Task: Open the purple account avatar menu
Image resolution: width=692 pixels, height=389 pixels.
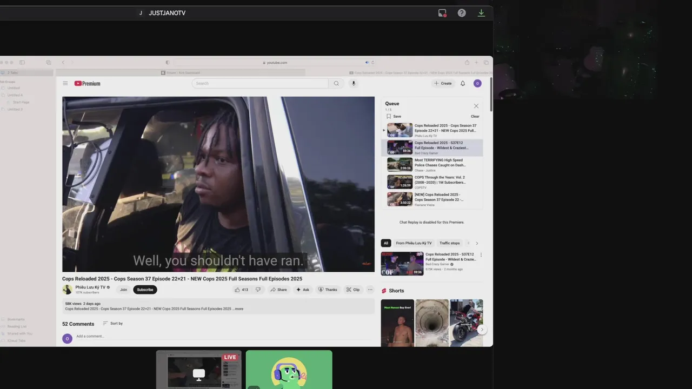Action: point(477,83)
